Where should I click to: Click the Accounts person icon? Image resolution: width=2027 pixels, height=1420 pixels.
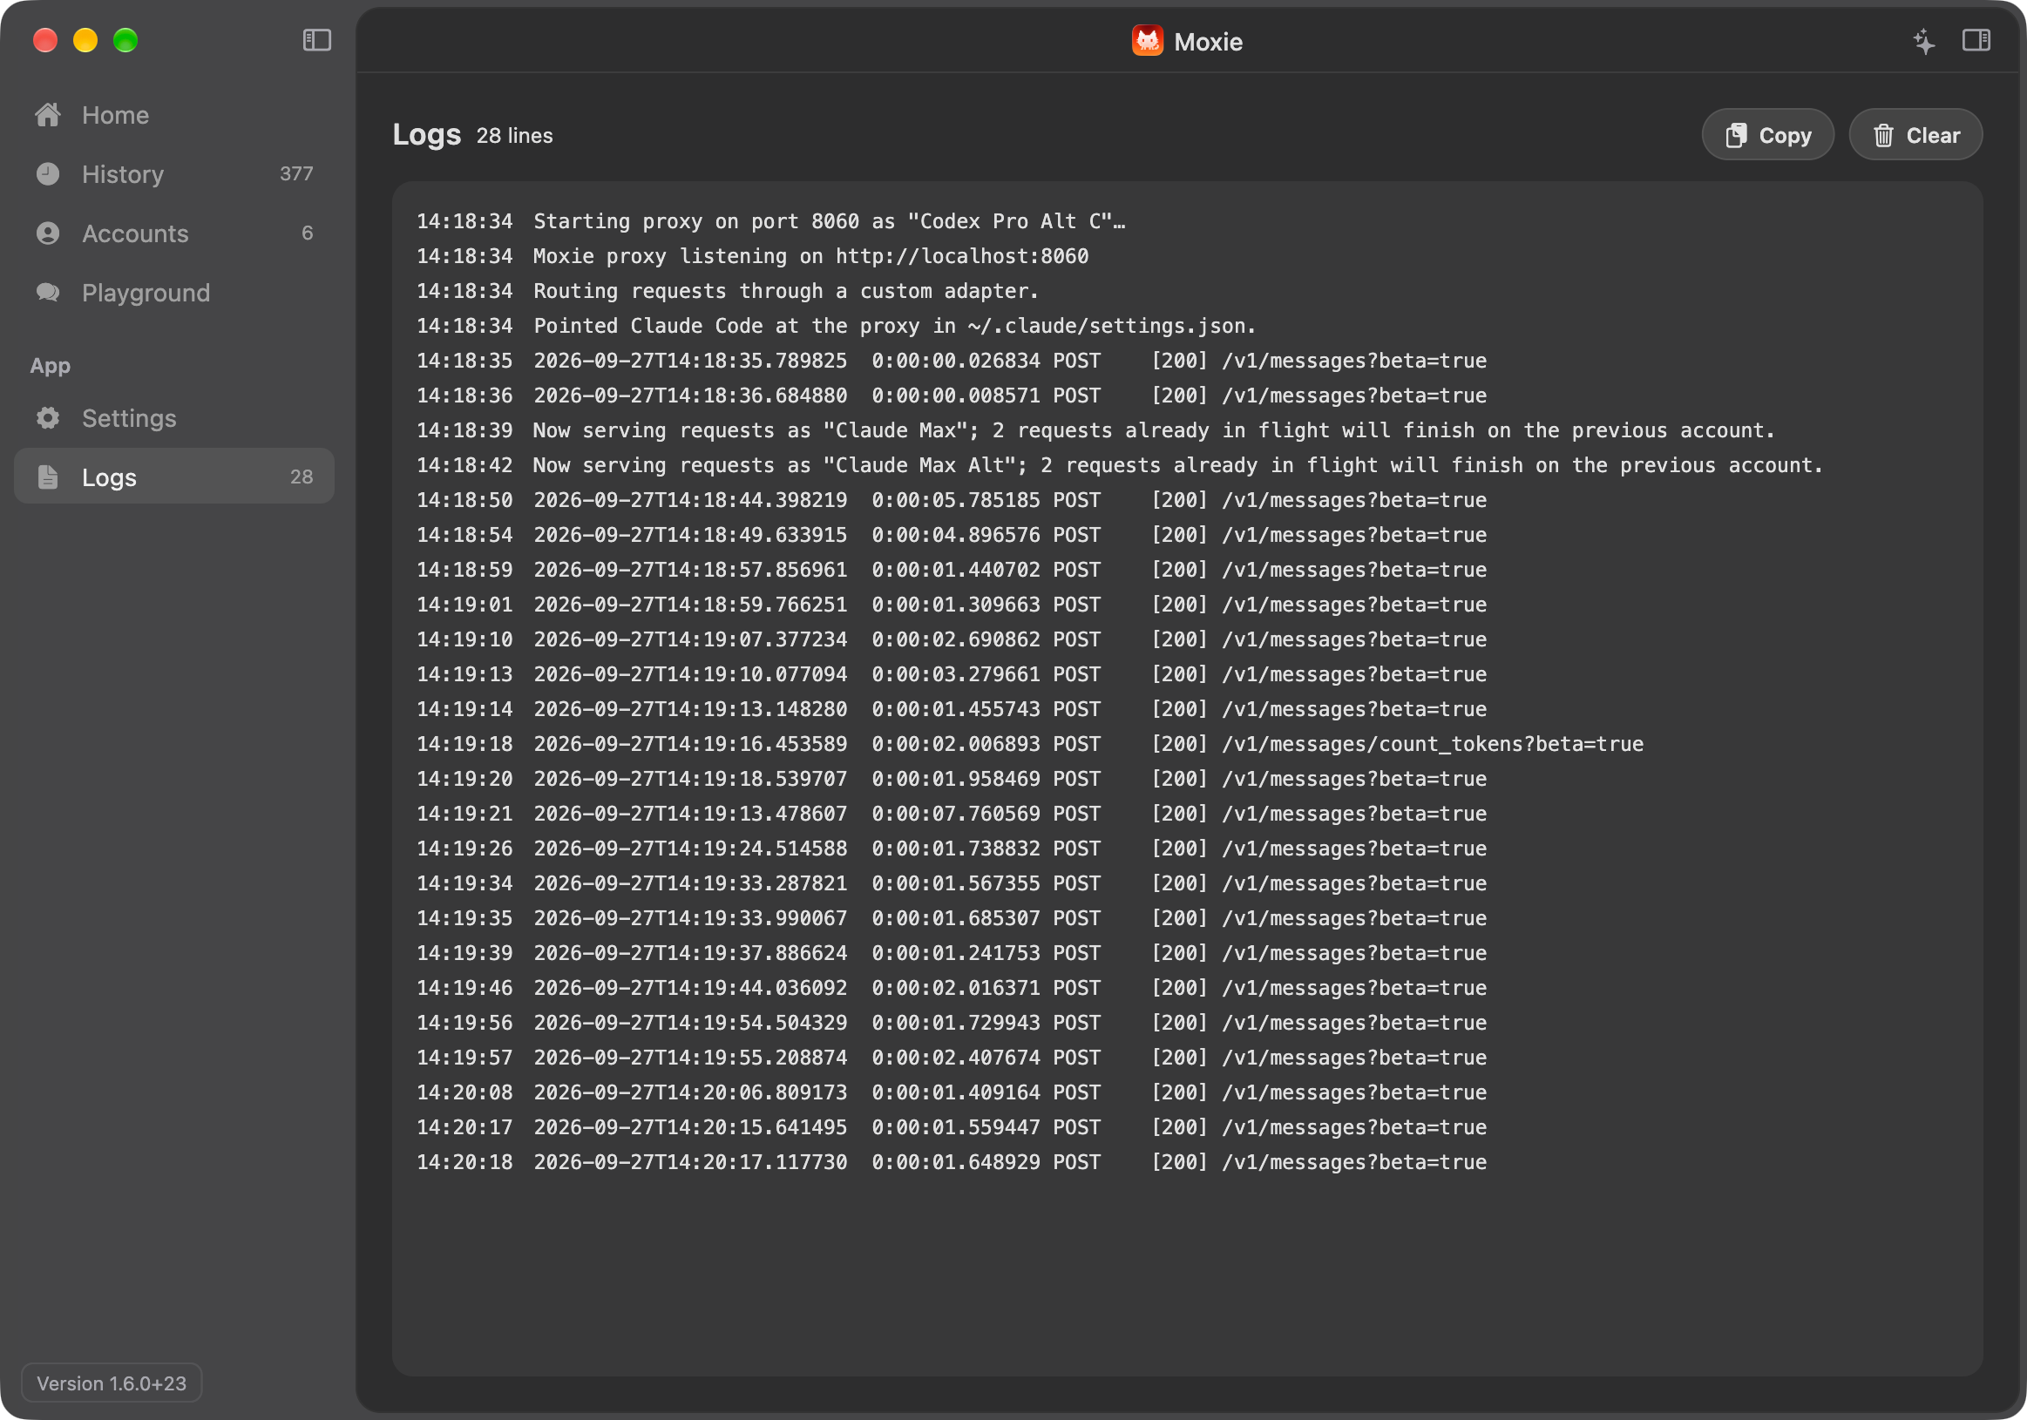pyautogui.click(x=48, y=233)
